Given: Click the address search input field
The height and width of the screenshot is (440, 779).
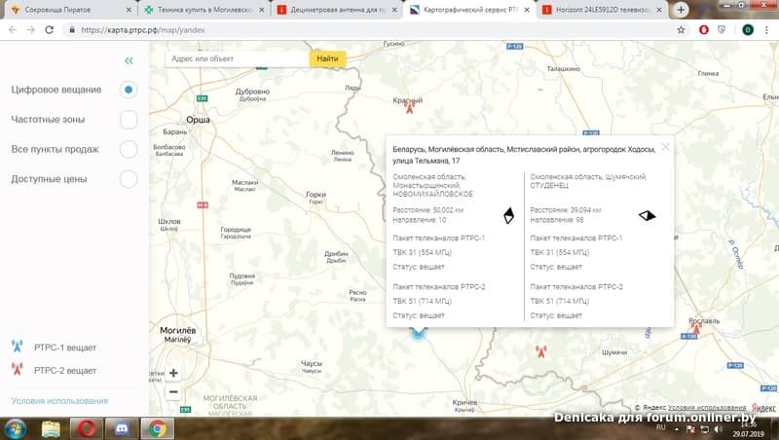Looking at the screenshot, I should (238, 58).
